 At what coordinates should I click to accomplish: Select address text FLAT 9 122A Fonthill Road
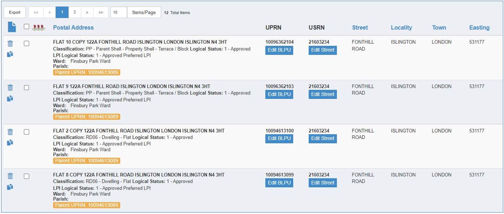coord(131,86)
